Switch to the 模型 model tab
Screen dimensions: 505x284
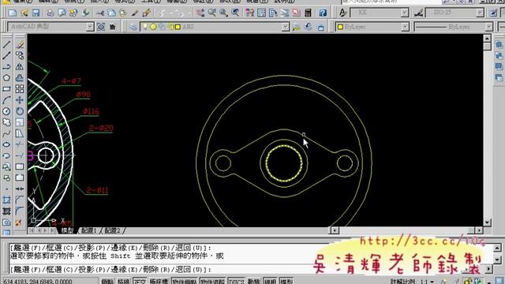pos(67,230)
